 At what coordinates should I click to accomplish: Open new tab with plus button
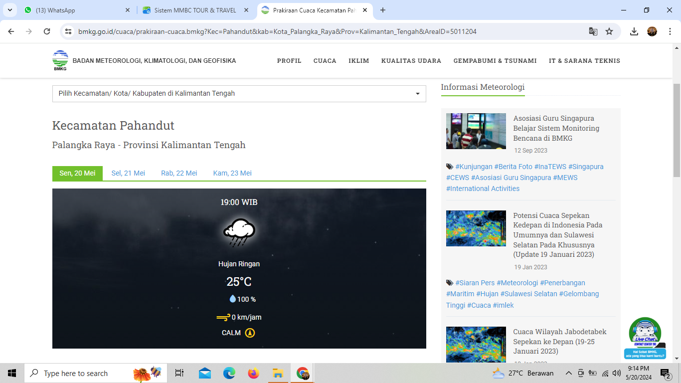(x=383, y=10)
